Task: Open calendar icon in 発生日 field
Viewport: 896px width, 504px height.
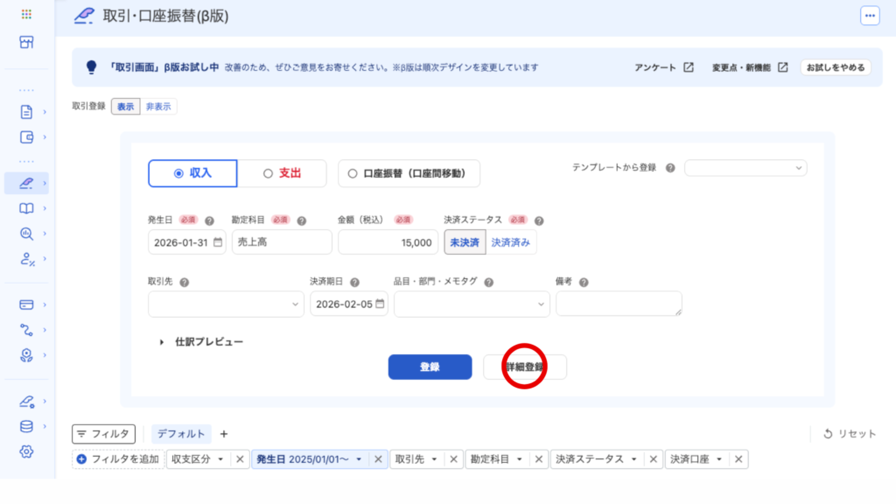Action: pyautogui.click(x=218, y=242)
